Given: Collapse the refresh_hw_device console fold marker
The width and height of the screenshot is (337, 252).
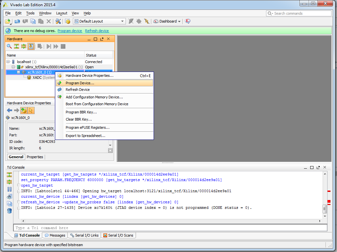Looking at the screenshot, I should 19,202.
